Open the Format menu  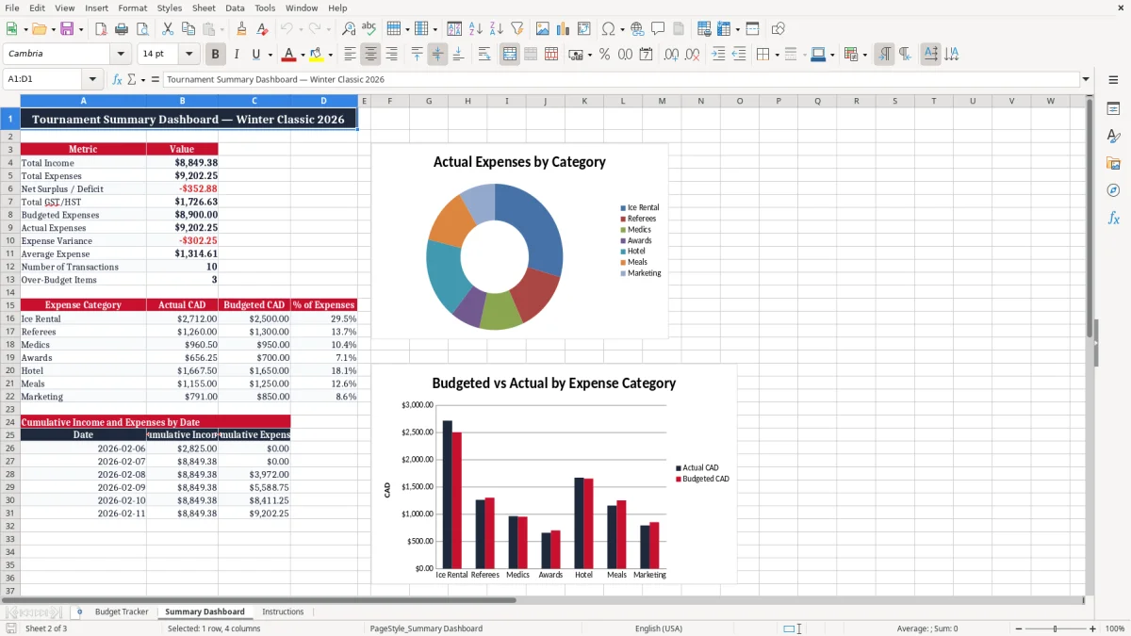pos(132,8)
